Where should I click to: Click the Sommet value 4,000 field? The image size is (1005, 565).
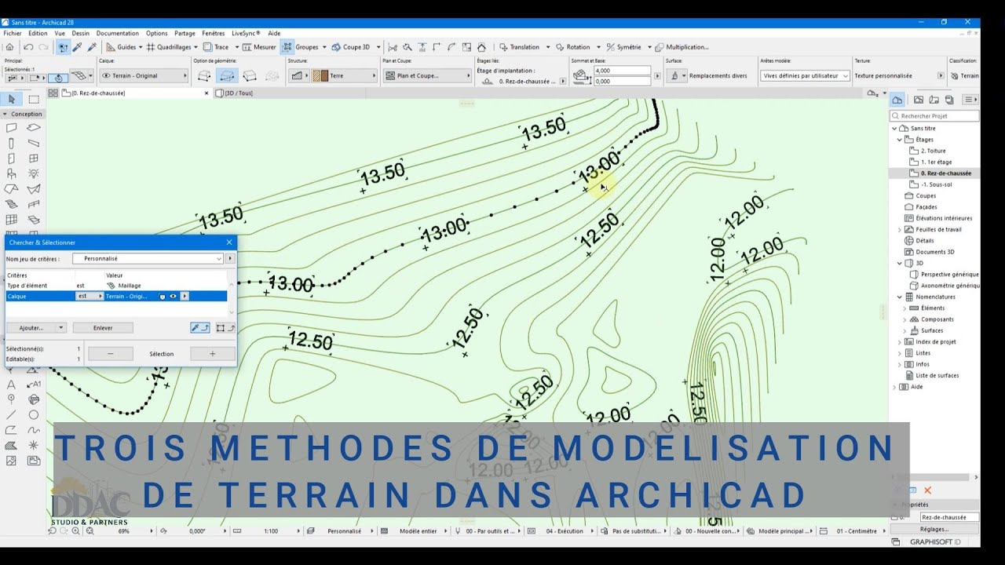[x=623, y=71]
